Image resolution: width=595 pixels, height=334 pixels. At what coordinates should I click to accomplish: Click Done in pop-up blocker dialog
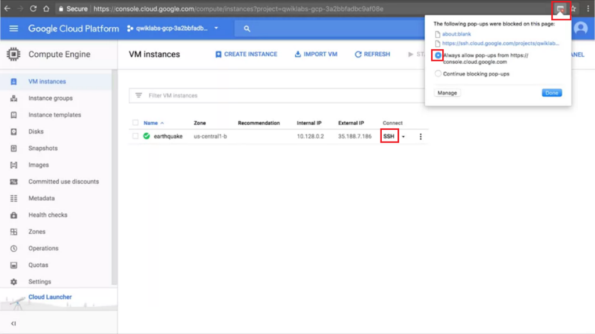(552, 93)
